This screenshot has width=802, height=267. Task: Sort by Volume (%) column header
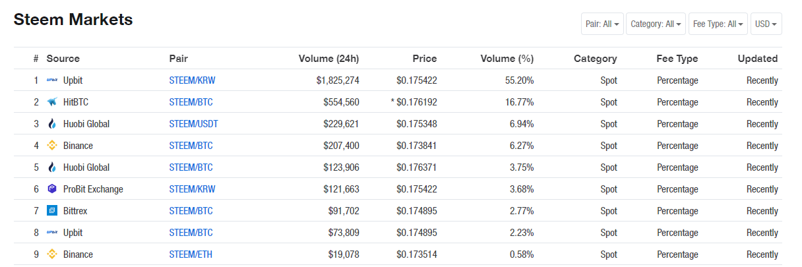pyautogui.click(x=507, y=59)
